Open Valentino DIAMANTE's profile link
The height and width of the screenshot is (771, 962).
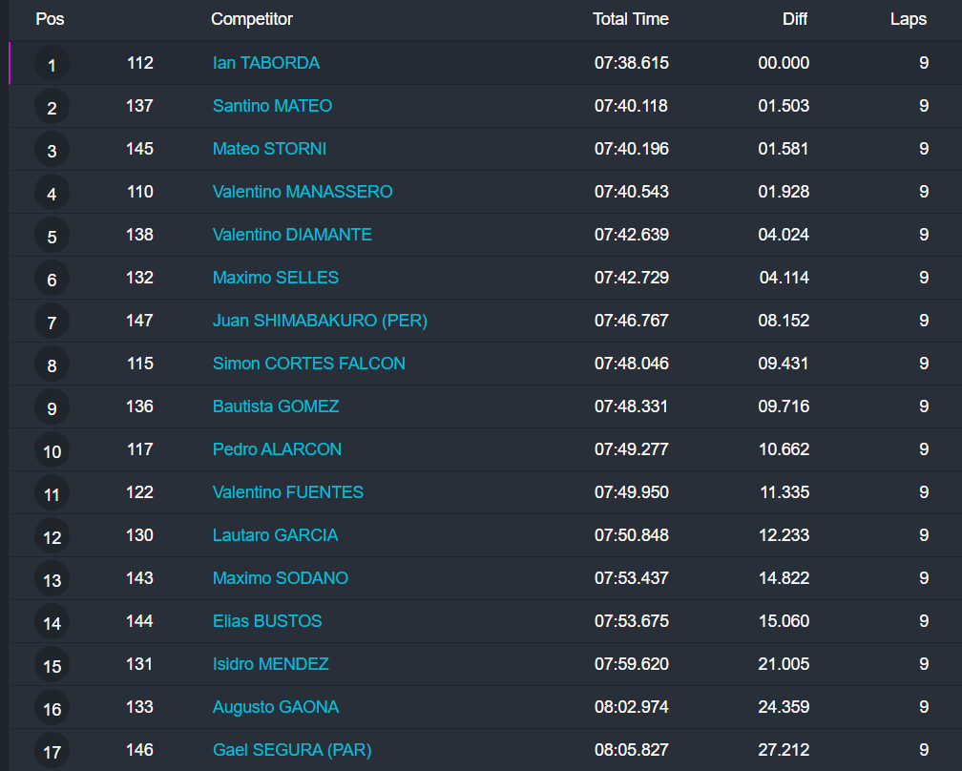tap(292, 235)
